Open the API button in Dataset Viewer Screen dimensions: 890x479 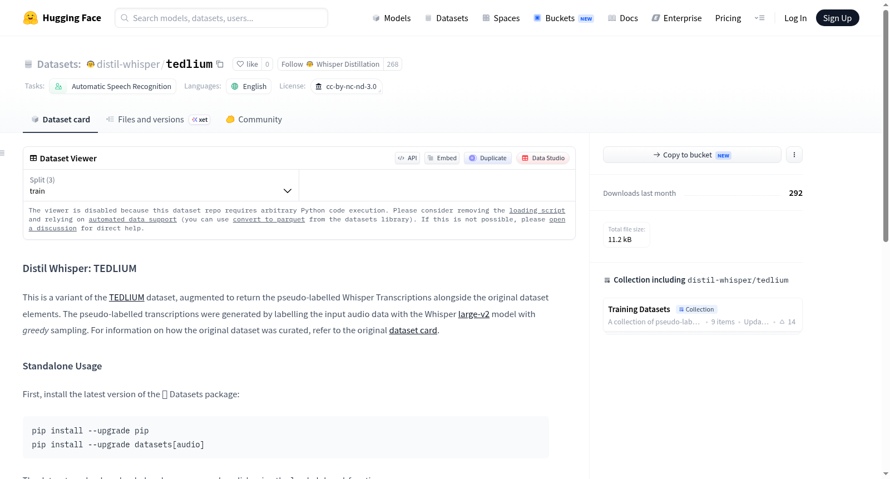(407, 158)
